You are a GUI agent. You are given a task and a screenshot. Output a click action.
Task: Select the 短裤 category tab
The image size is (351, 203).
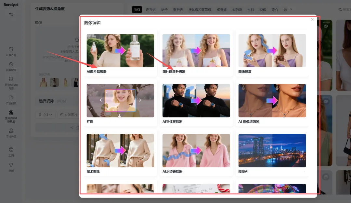[x=263, y=10]
